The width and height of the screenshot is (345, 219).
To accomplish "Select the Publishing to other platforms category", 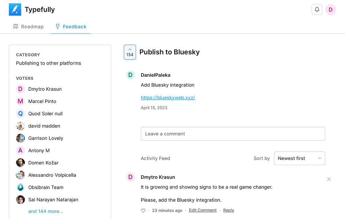I will coord(48,63).
